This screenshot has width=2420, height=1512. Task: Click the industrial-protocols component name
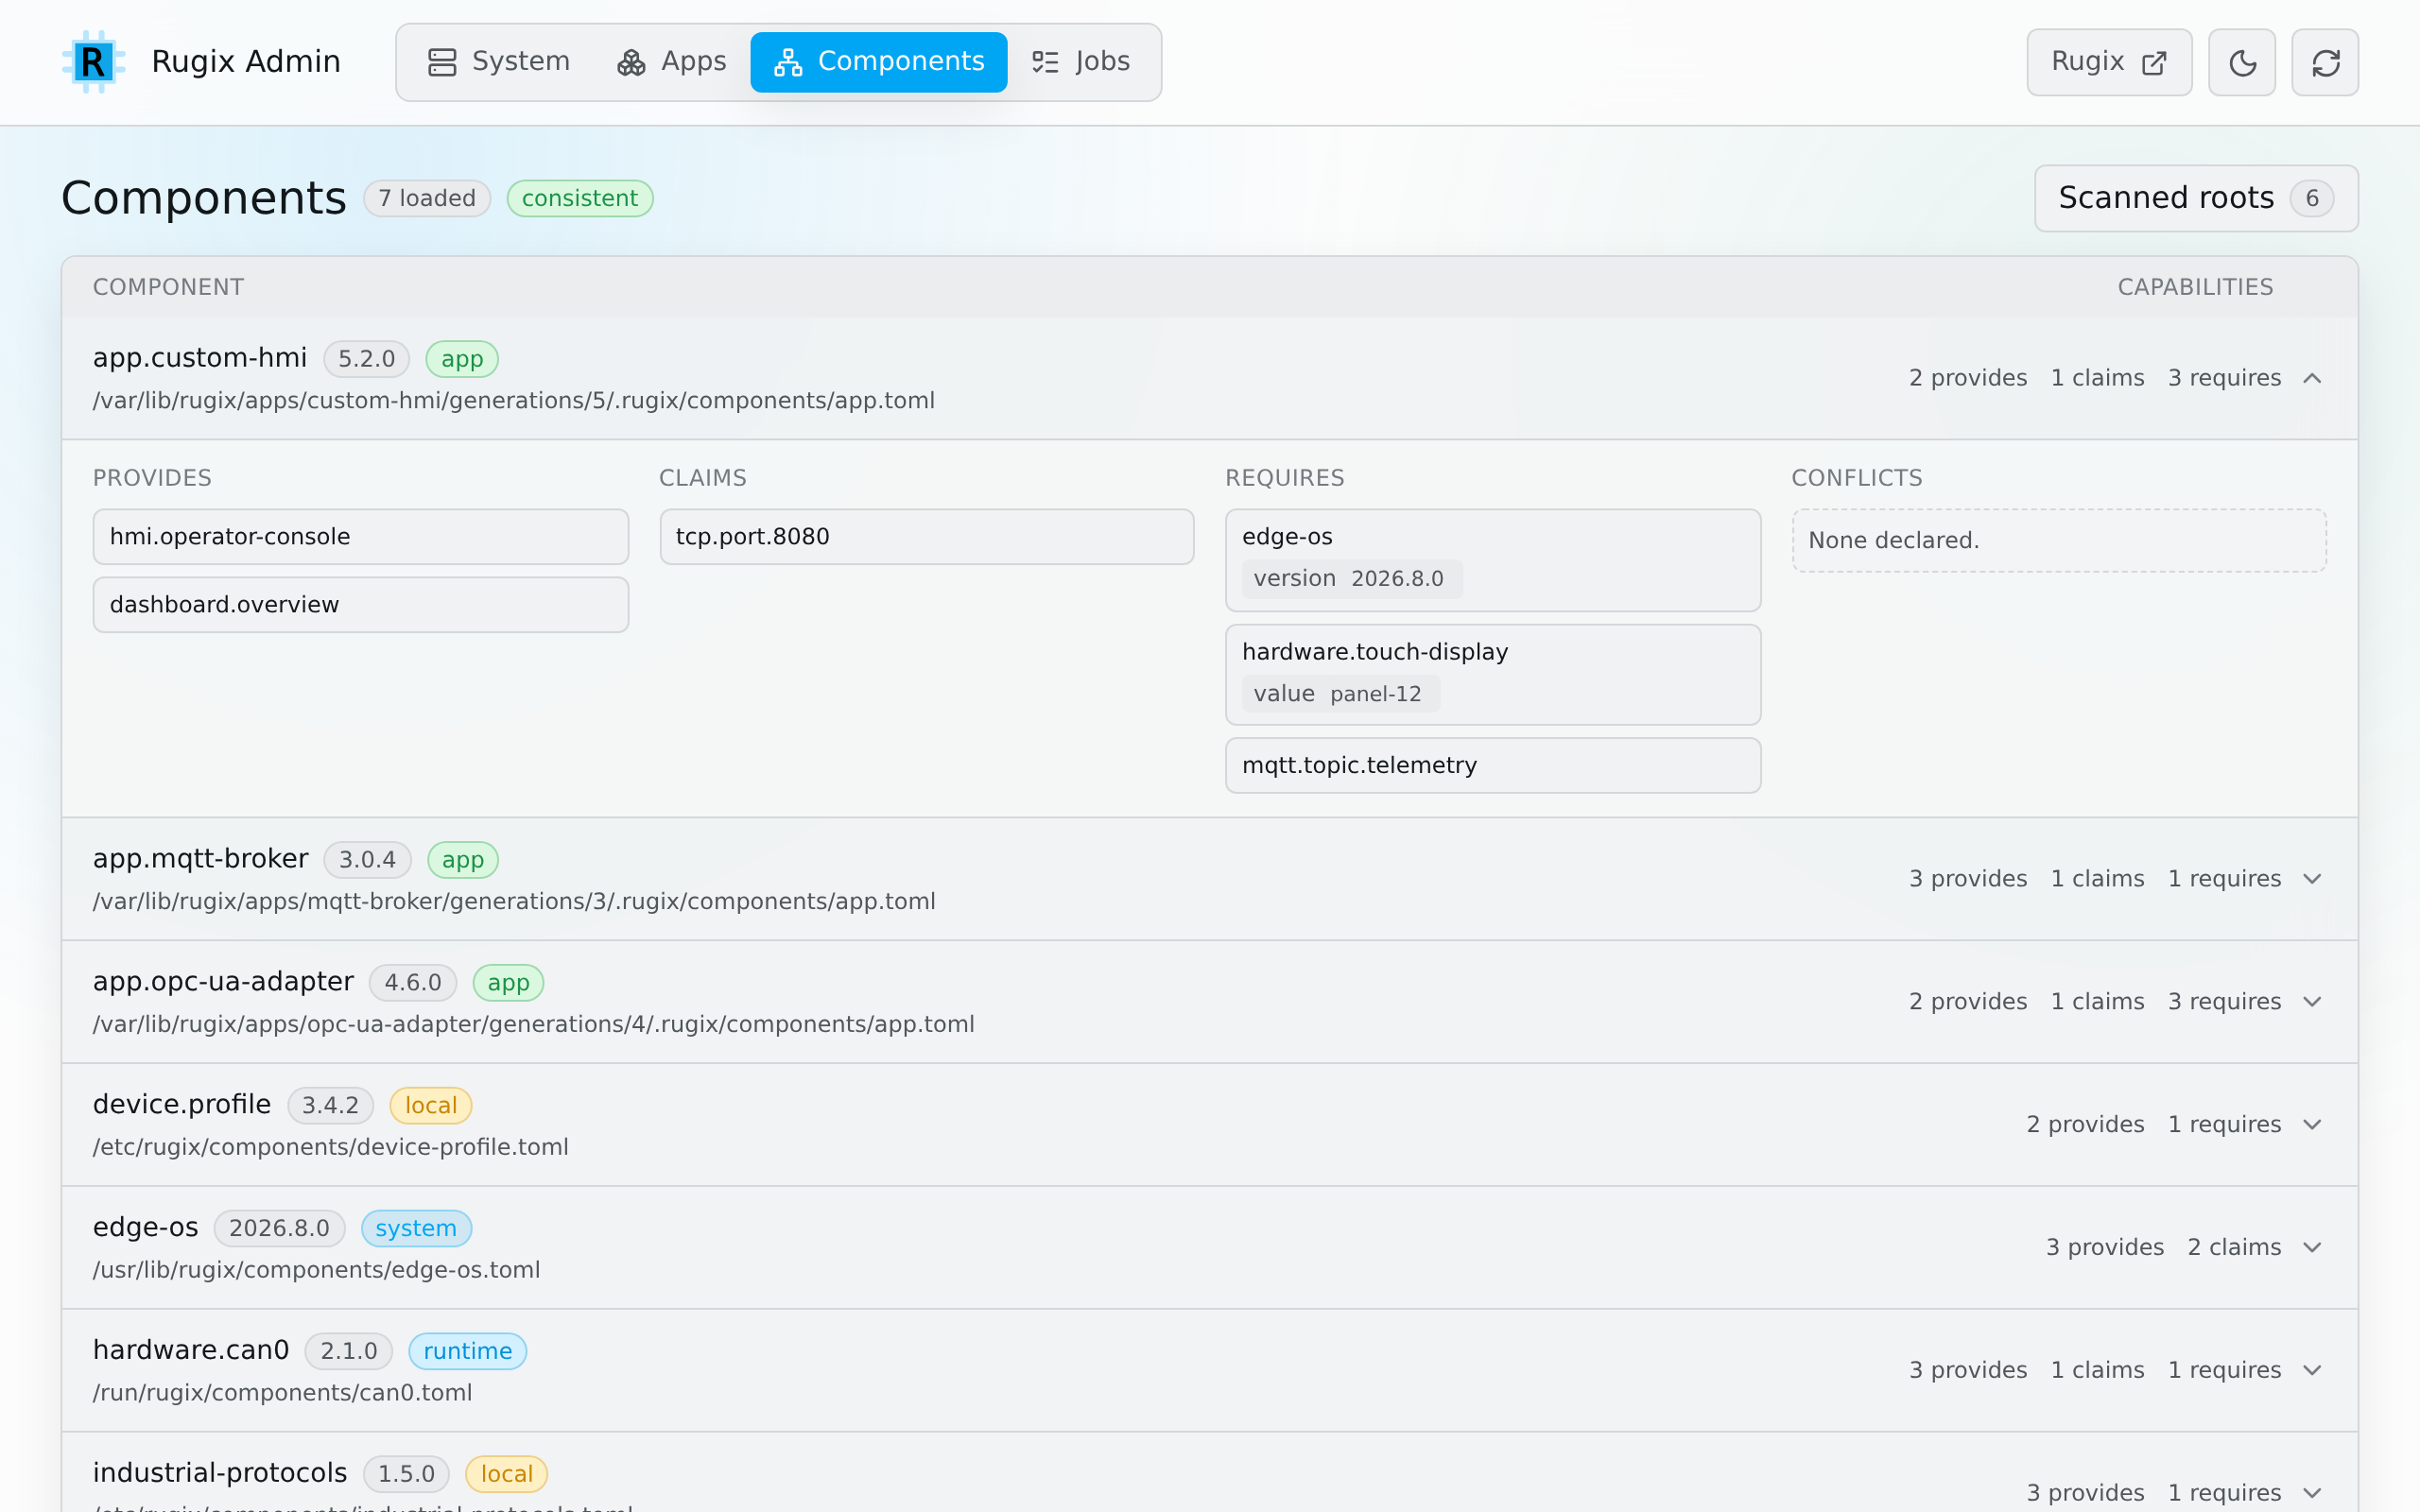(220, 1473)
